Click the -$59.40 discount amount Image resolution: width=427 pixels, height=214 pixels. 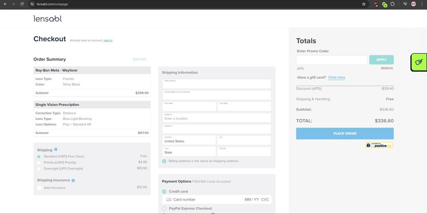click(387, 89)
